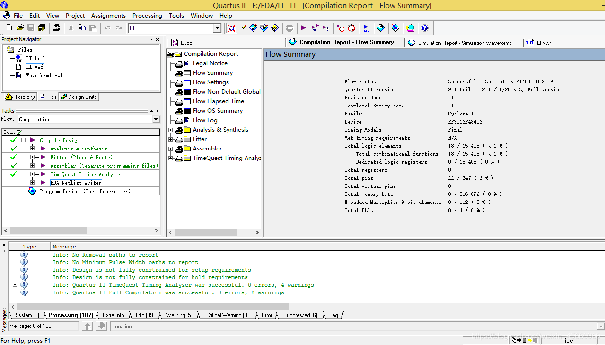
Task: Click the Save file toolbar icon
Action: point(30,28)
